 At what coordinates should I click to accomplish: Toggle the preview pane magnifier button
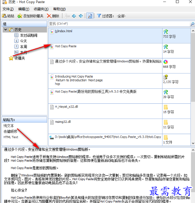pos(90,16)
